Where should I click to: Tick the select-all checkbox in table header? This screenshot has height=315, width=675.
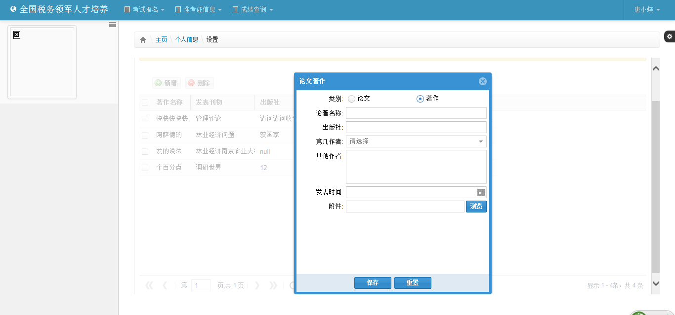[145, 103]
